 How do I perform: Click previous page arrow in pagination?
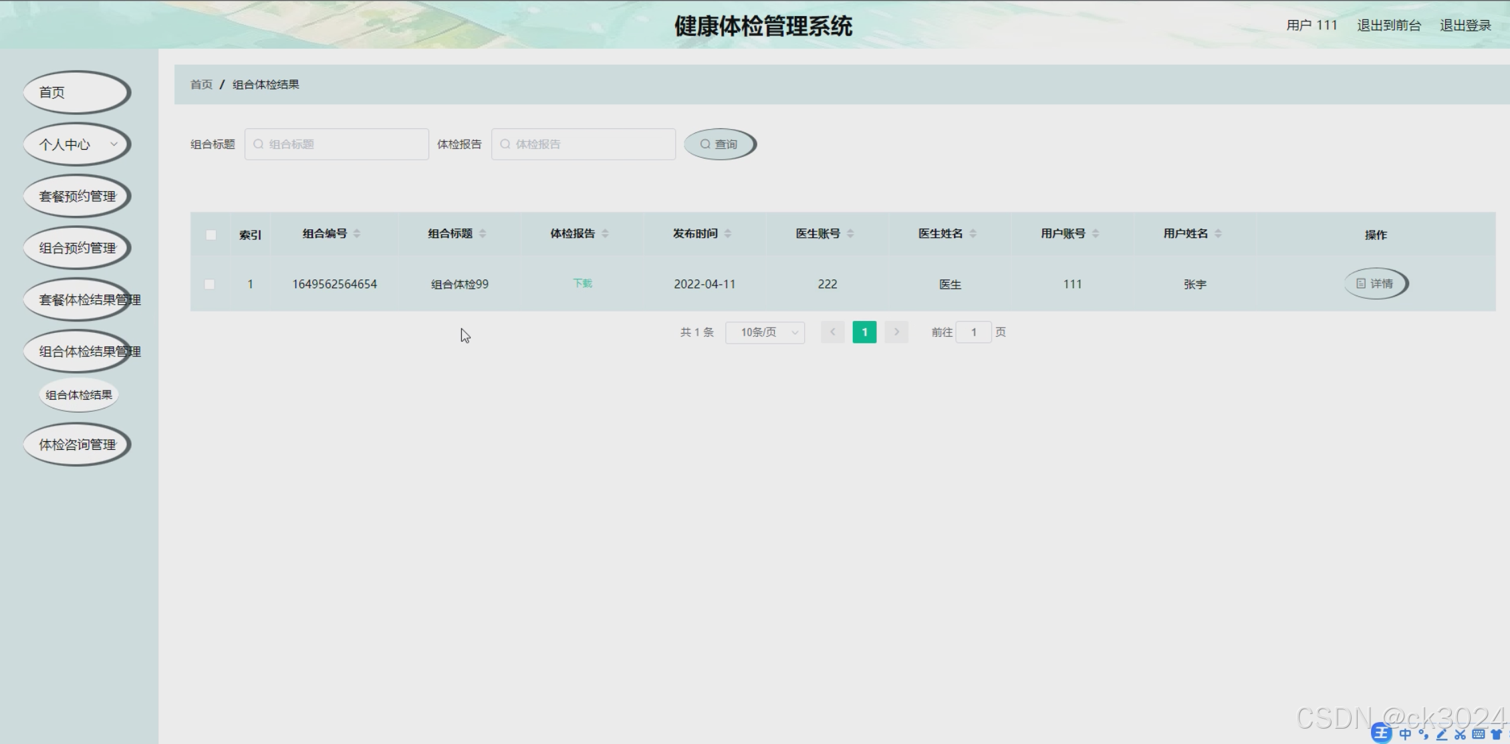[833, 332]
